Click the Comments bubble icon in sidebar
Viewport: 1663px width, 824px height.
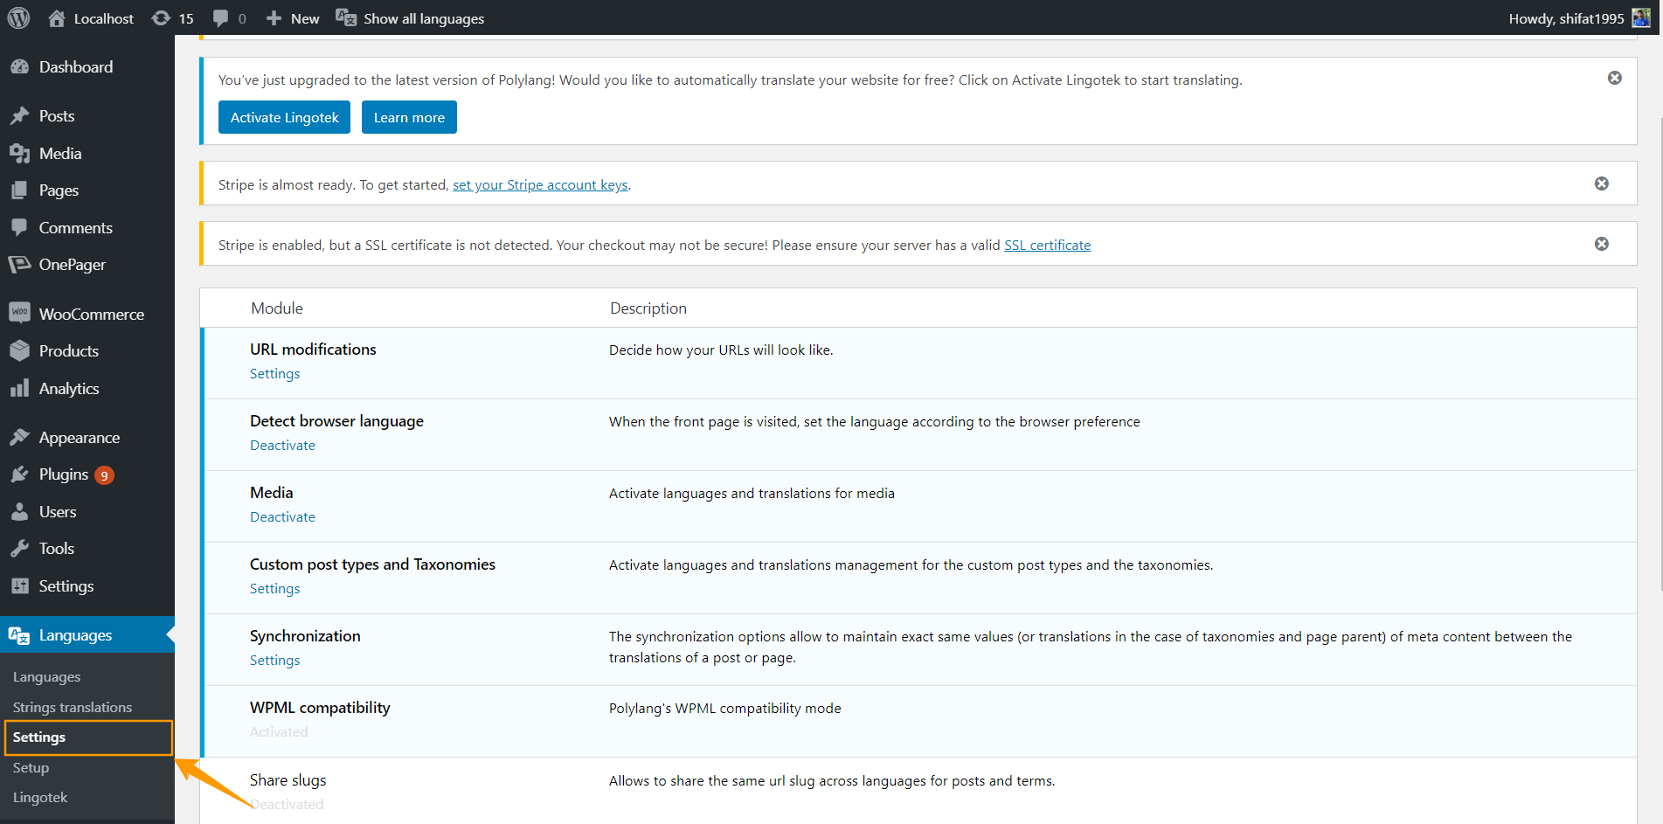[19, 227]
